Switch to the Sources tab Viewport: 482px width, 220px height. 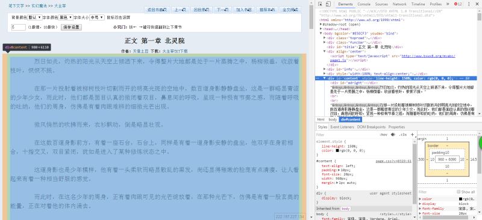(x=381, y=4)
